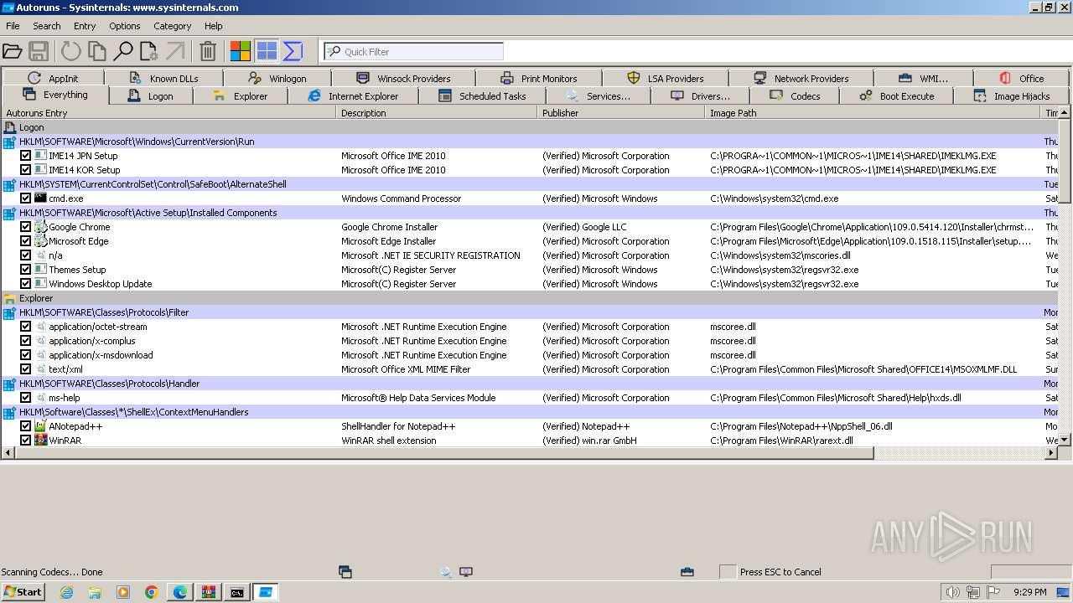Switch to the Codecs tab
The height and width of the screenshot is (603, 1073).
[x=795, y=95]
